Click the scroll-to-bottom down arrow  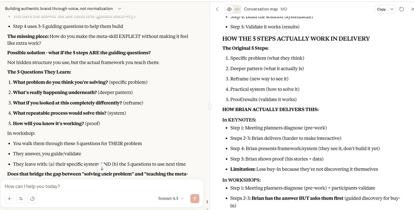point(102,168)
